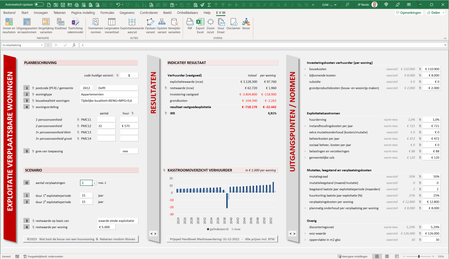Toggle Exploitatiewaarde aan/uit
This screenshot has height=259, width=449.
click(x=132, y=26)
